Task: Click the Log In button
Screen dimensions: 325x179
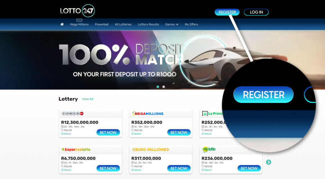Action: (x=256, y=12)
